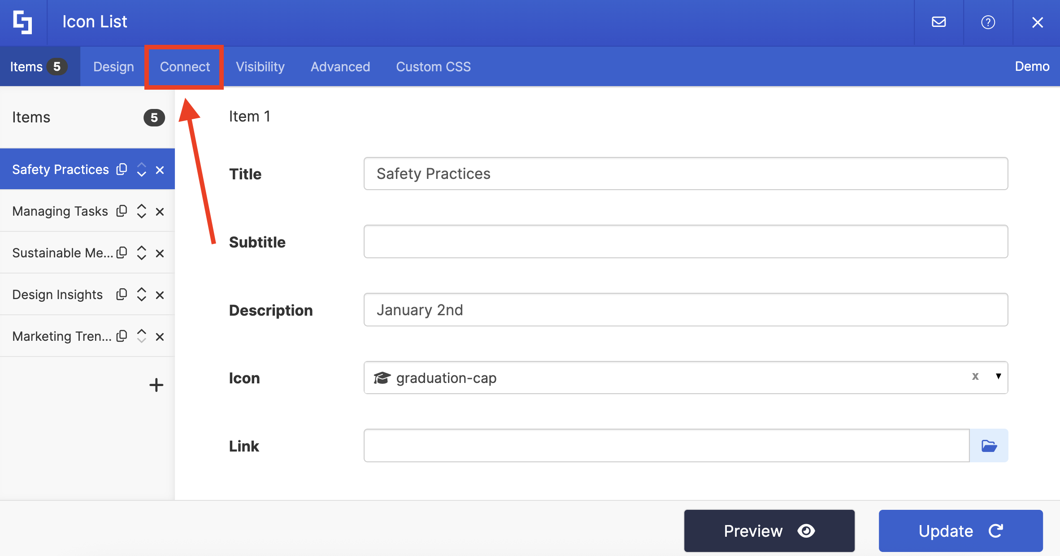Viewport: 1060px width, 556px height.
Task: Focus the Subtitle input field
Action: coord(686,242)
